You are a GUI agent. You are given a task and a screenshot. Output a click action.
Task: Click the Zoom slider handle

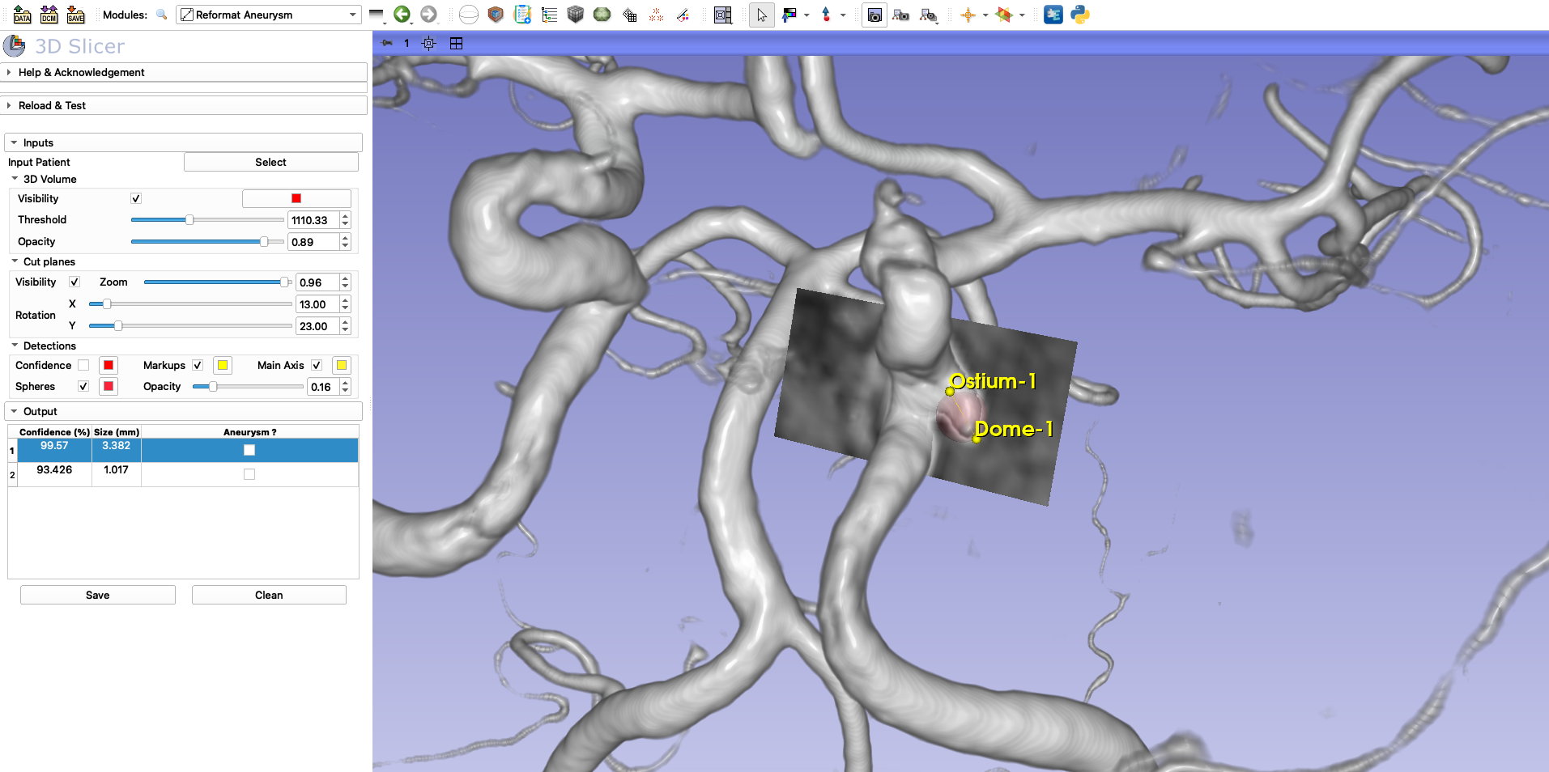click(x=284, y=282)
